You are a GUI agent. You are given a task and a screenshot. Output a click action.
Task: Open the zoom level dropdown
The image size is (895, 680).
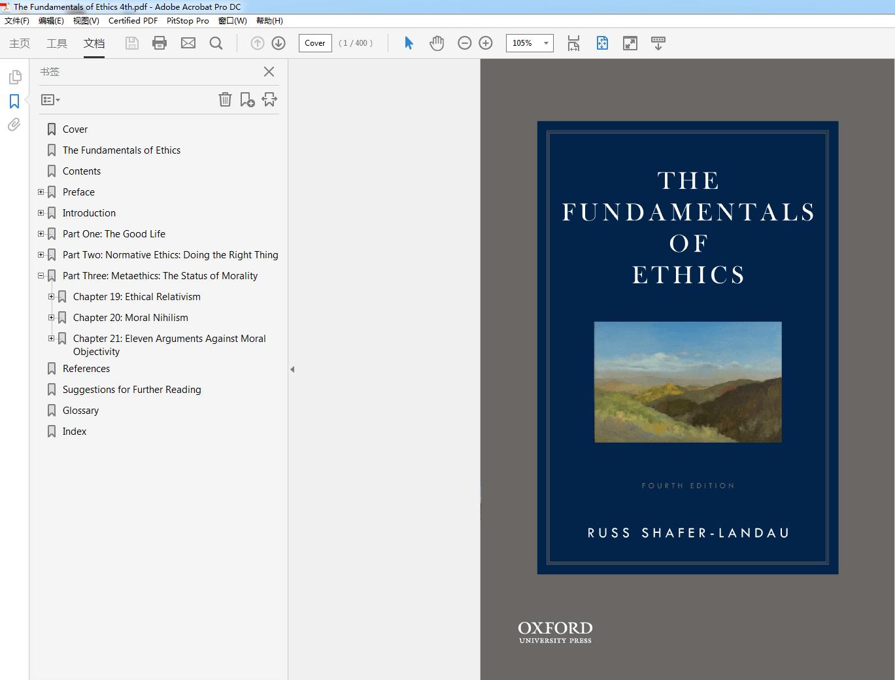coord(546,43)
